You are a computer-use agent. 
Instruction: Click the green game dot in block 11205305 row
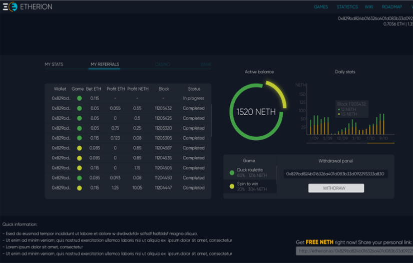79,138
